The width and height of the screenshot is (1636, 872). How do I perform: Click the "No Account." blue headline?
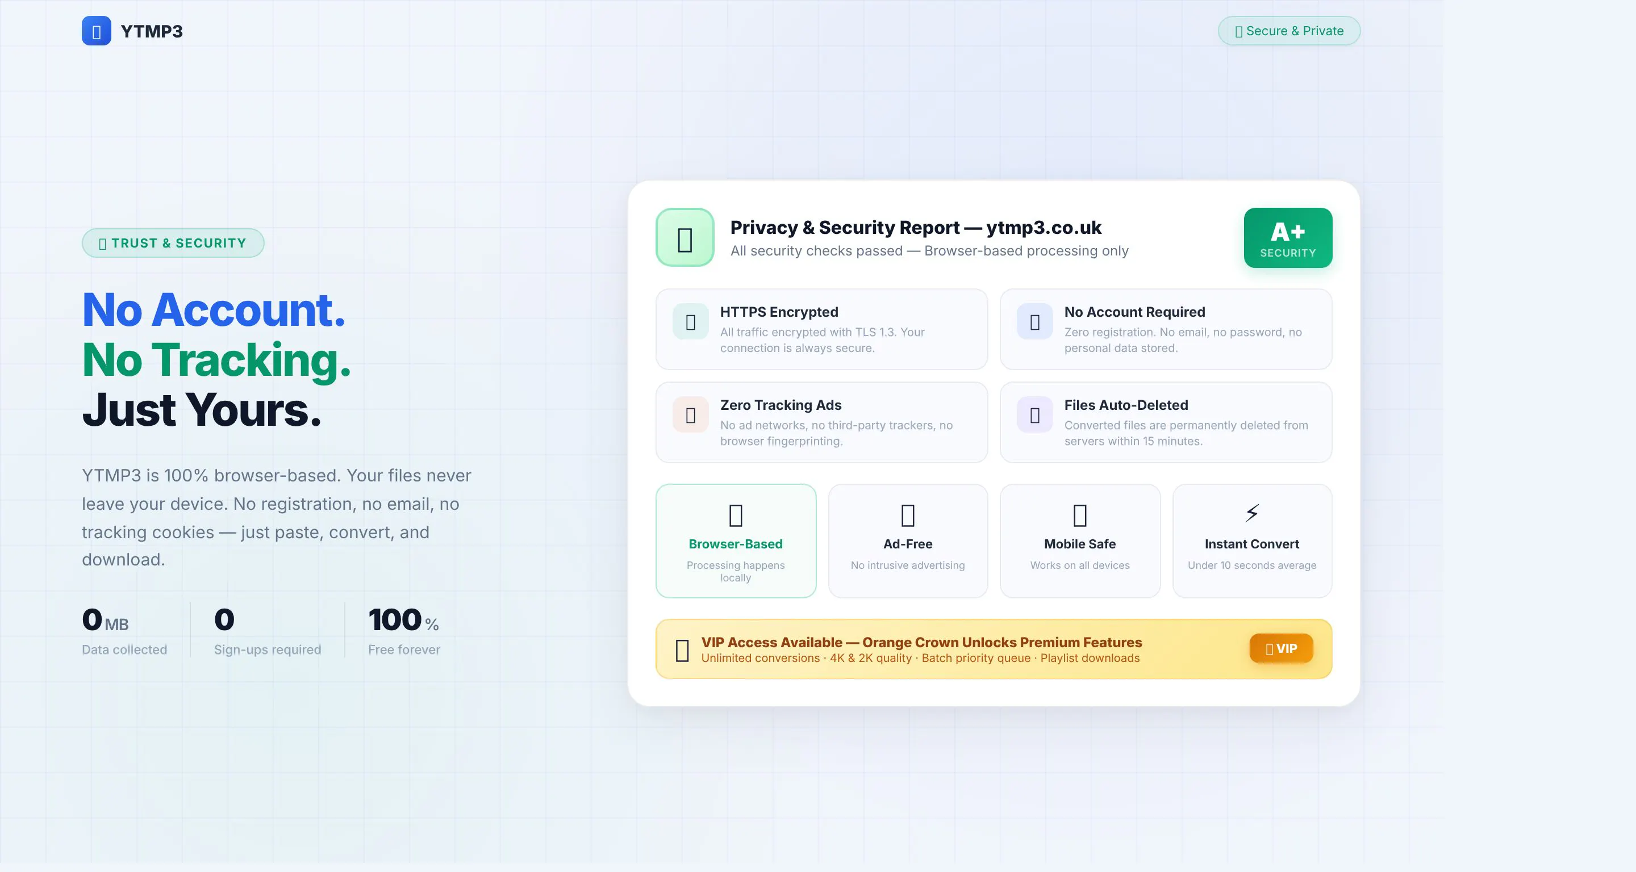click(214, 310)
